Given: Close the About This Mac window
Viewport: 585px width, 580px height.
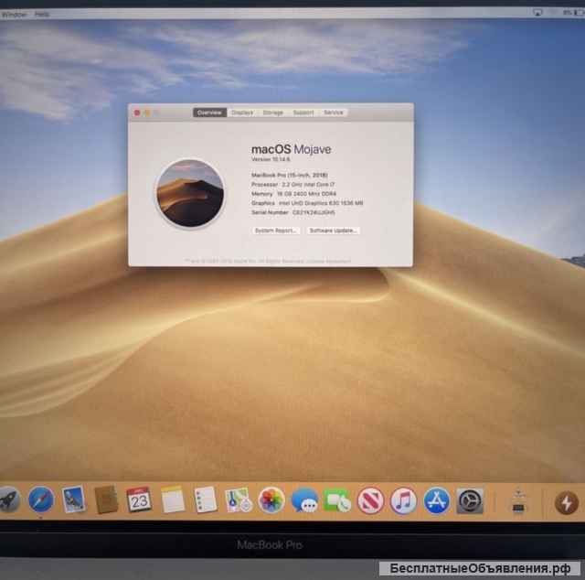Looking at the screenshot, I should click(x=137, y=113).
